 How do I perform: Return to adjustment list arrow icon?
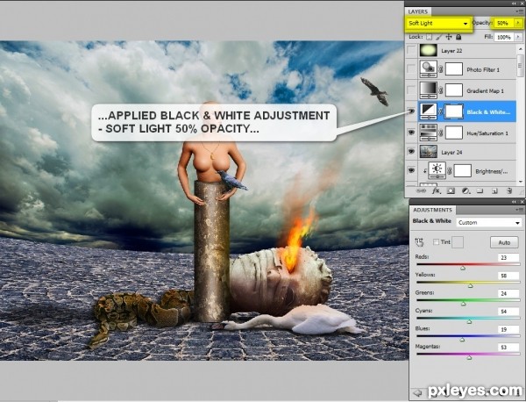pyautogui.click(x=417, y=392)
